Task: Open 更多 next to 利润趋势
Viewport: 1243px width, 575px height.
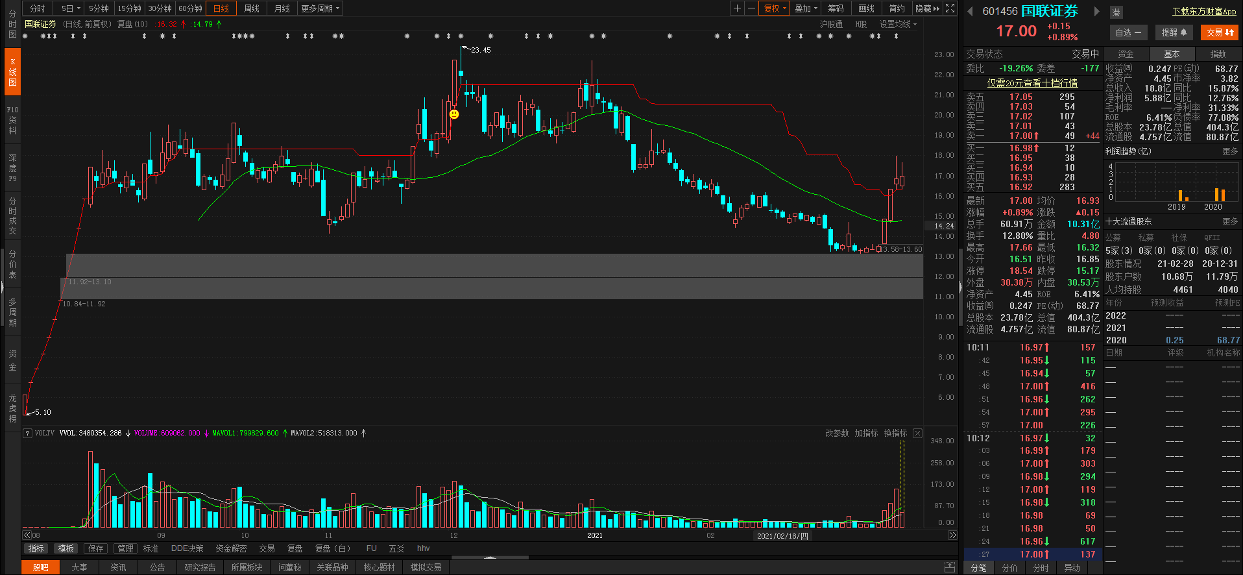Action: [x=1230, y=151]
